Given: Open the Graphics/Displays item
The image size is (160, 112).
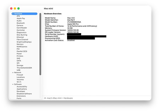Looking at the screenshot, I should tap(24, 42).
